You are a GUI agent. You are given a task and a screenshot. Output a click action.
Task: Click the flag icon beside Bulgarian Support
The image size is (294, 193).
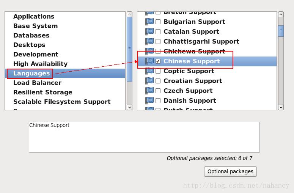point(149,22)
